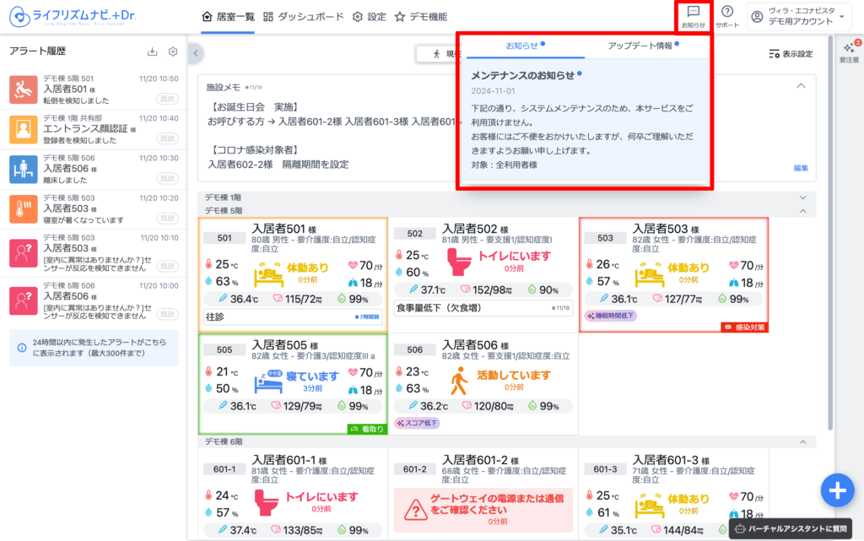The width and height of the screenshot is (864, 541).
Task: Click the blue plus floating button
Action: coord(838,490)
